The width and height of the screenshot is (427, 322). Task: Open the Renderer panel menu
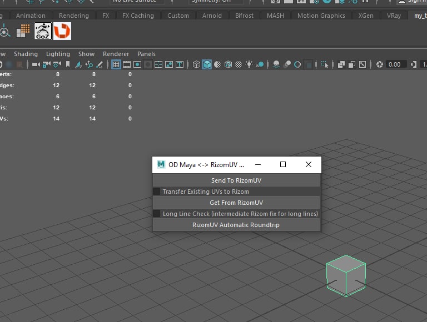pos(116,54)
